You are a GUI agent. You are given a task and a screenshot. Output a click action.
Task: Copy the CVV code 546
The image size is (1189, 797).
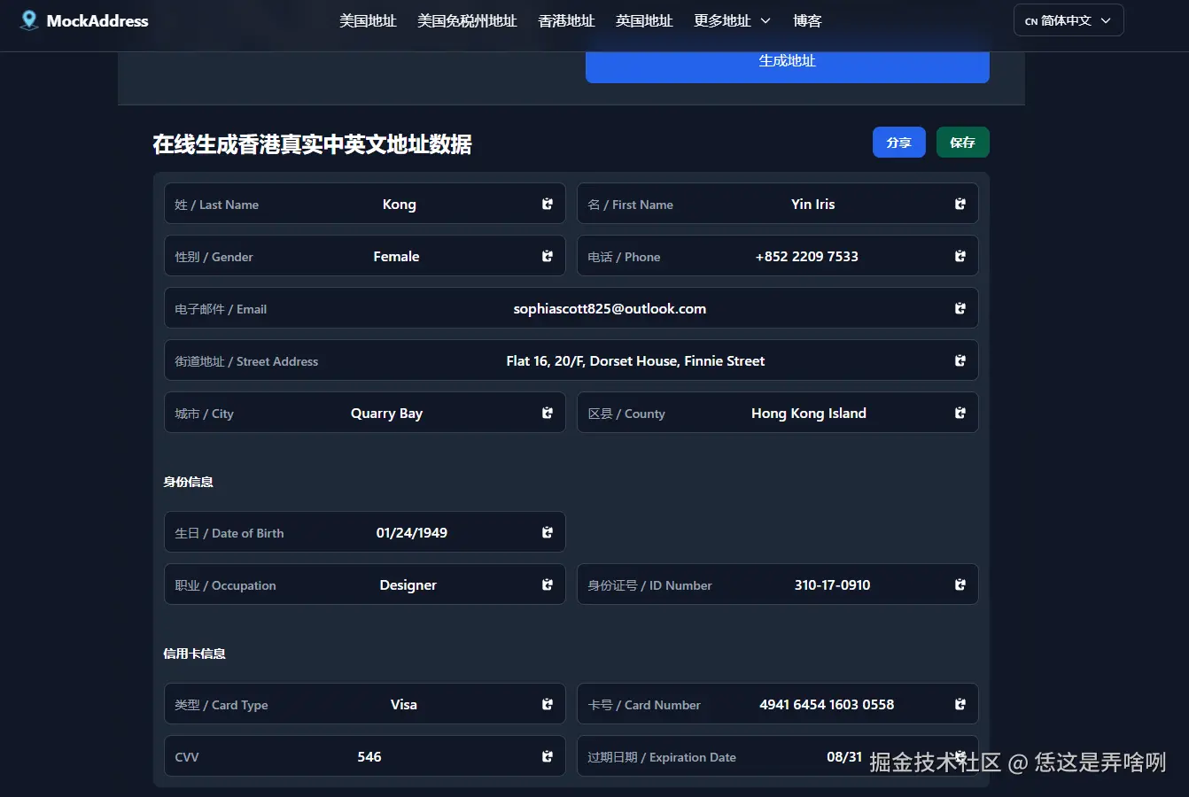click(547, 756)
